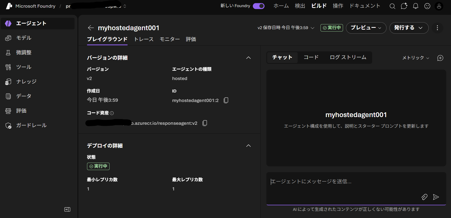The width and height of the screenshot is (451, 218).
Task: Go to 操作 in top navigation
Action: [x=338, y=6]
